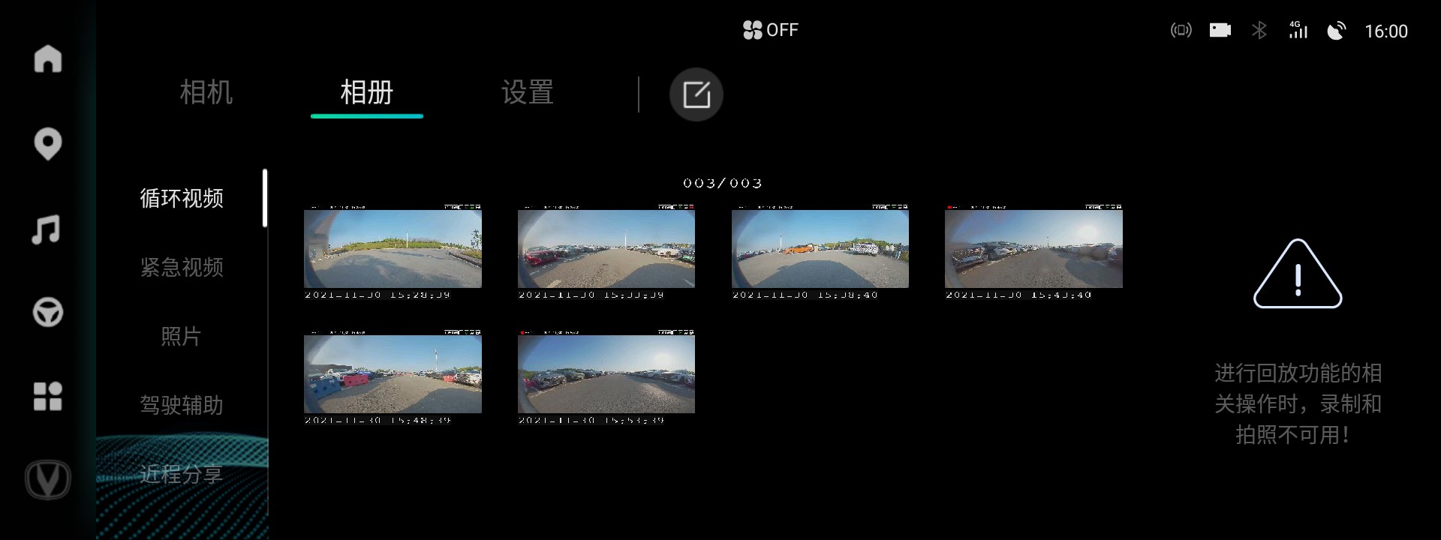Open the apps grid icon

tap(48, 397)
